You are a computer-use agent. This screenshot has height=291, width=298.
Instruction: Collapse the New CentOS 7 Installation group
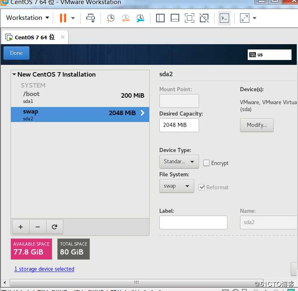point(14,75)
